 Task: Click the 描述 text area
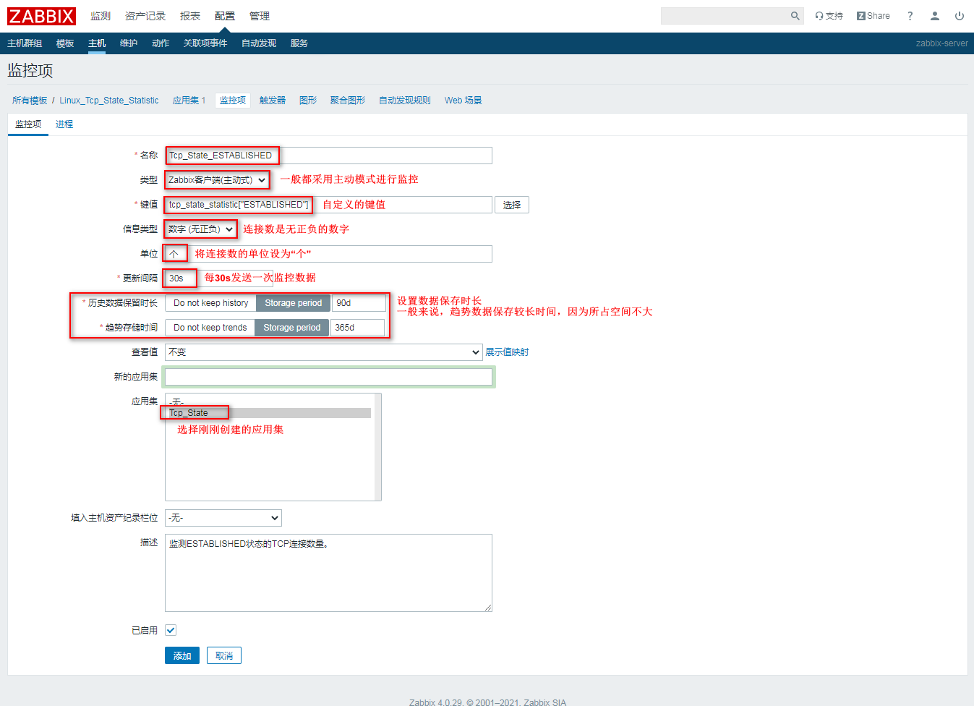[x=328, y=573]
